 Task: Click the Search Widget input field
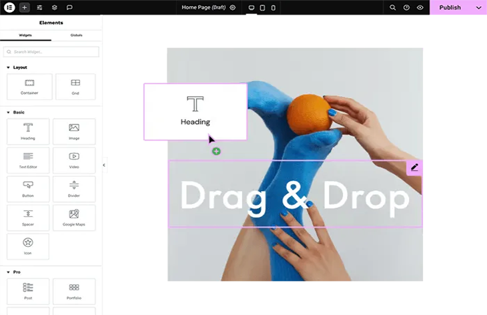click(x=51, y=51)
